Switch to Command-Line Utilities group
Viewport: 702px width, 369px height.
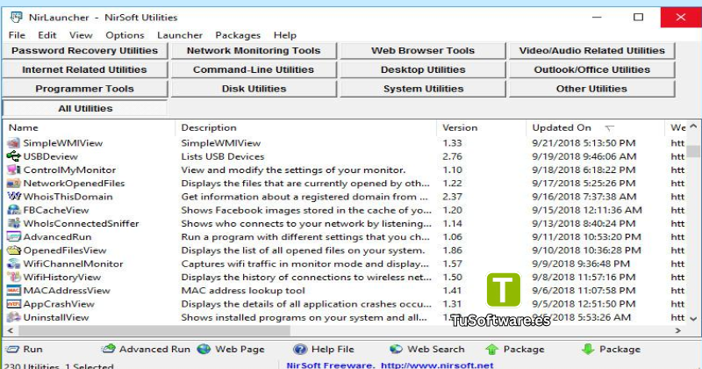point(254,69)
